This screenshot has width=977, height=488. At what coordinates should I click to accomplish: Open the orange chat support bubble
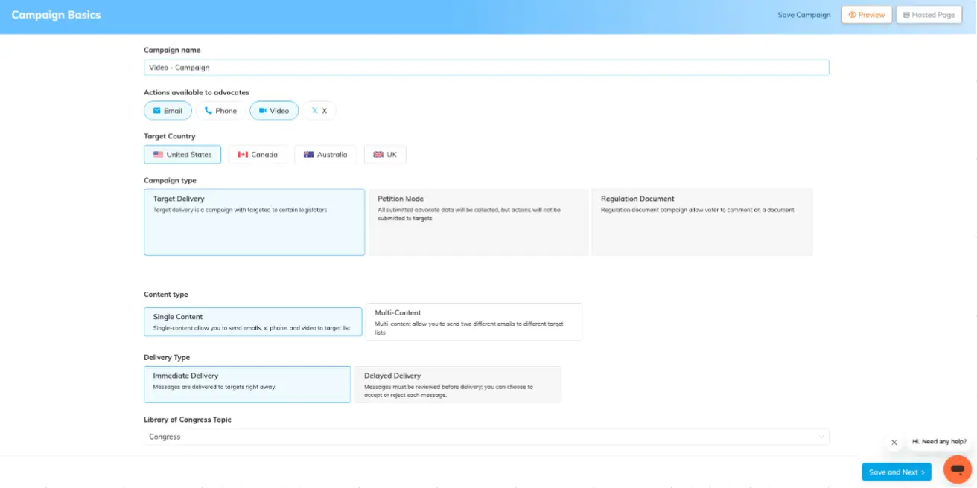click(957, 469)
